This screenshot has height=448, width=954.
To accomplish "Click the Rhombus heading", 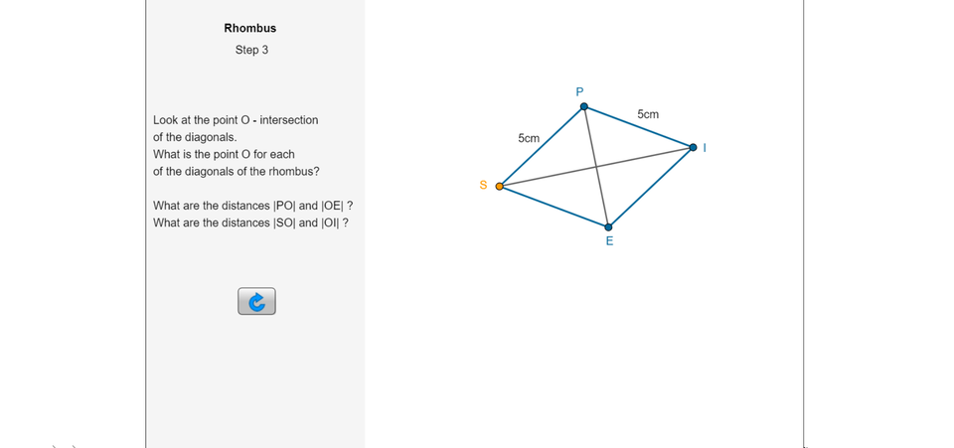I will point(250,28).
